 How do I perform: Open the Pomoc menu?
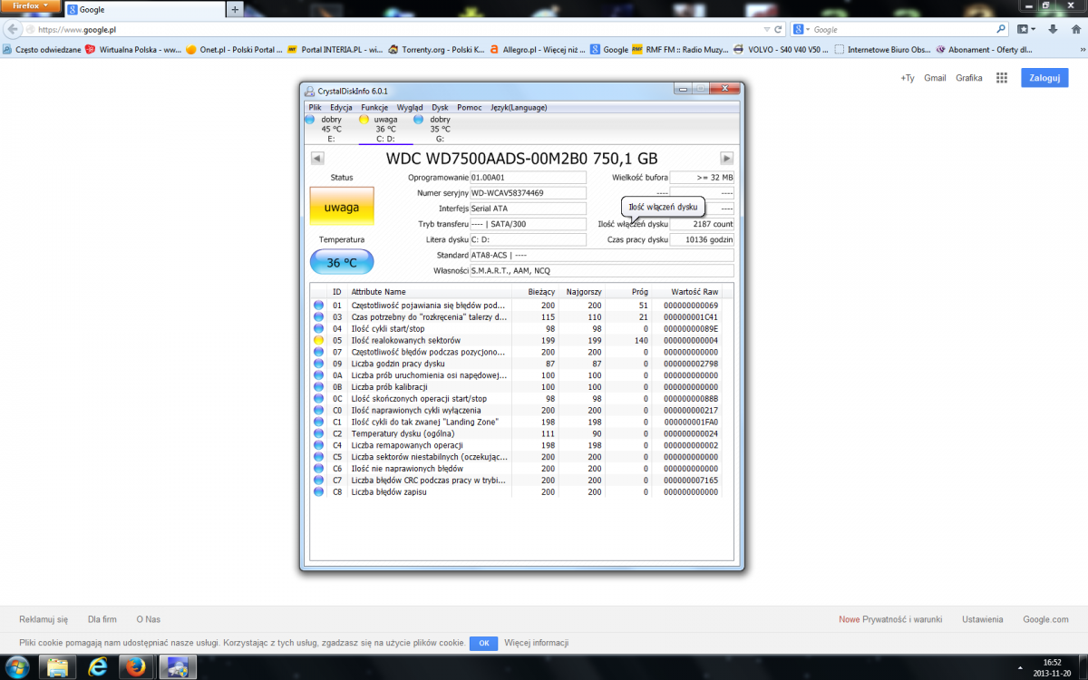(470, 107)
